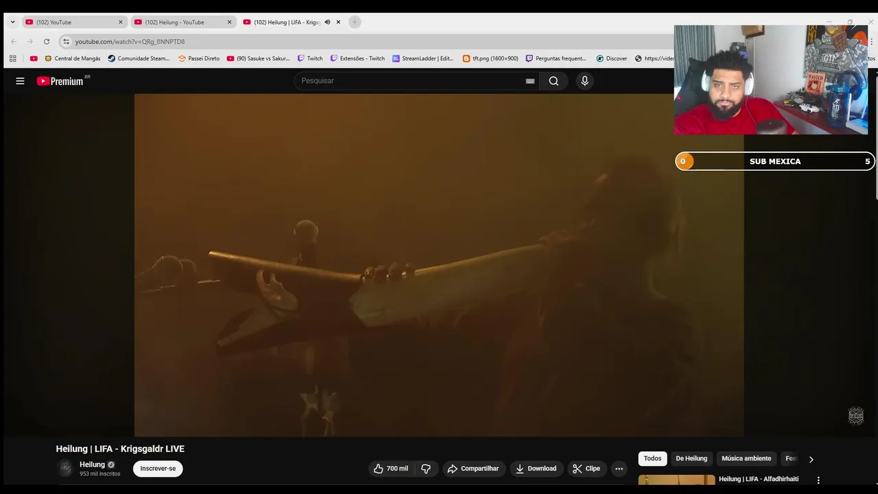This screenshot has width=878, height=494.
Task: Open tft.png bookmark
Action: [490, 58]
